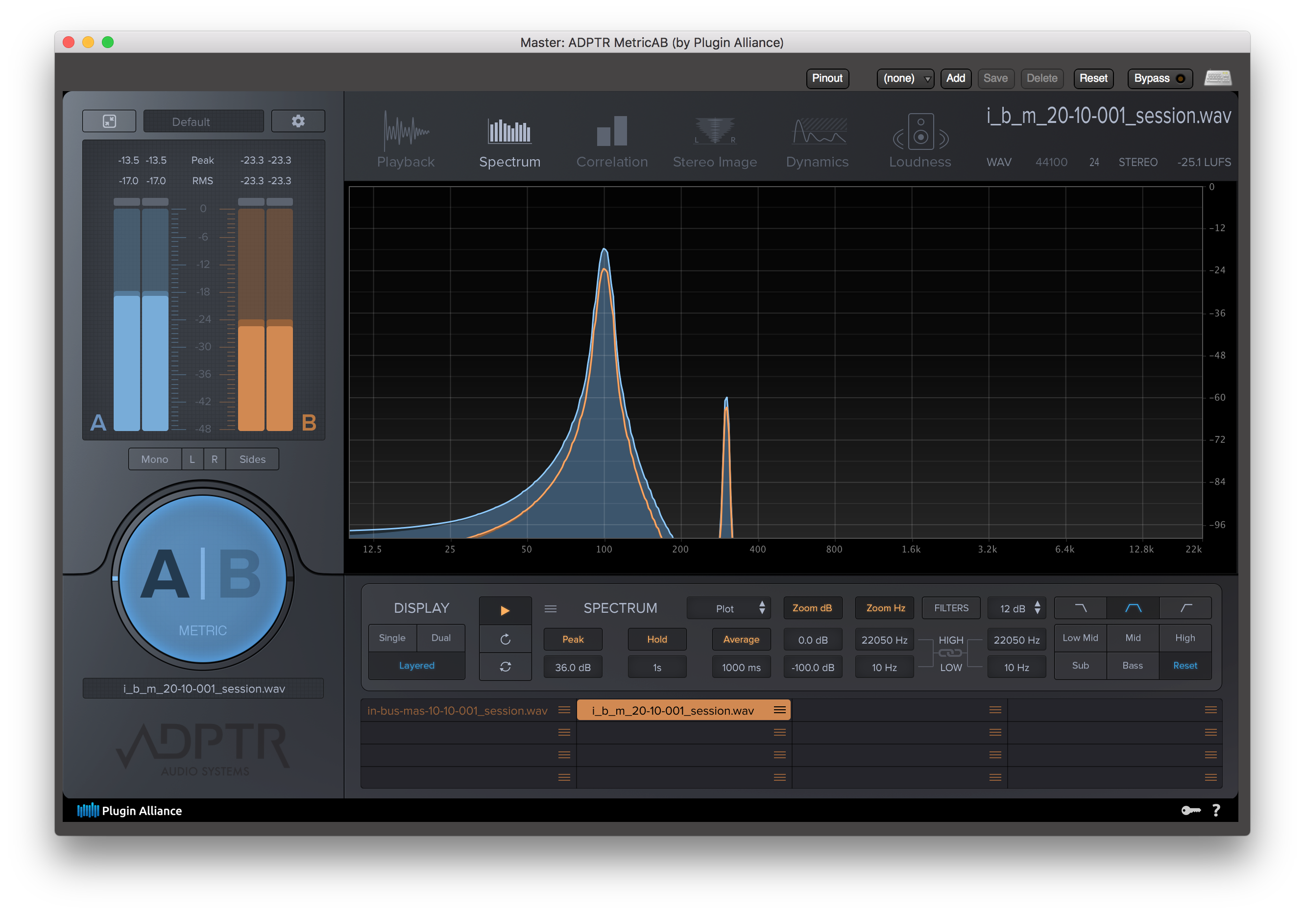The image size is (1305, 914).
Task: Click the Add preset button
Action: (x=955, y=78)
